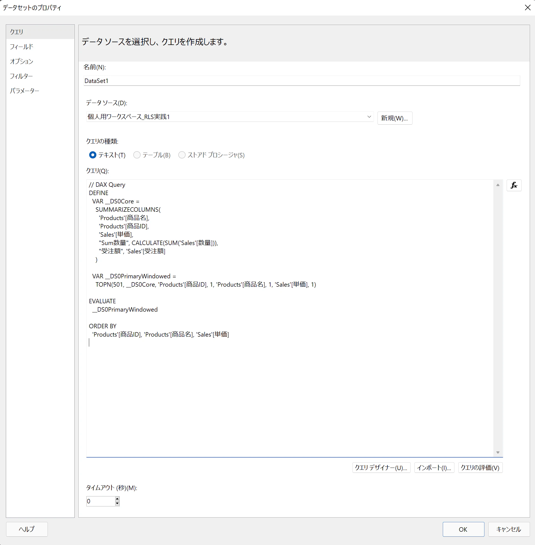535x545 pixels.
Task: Click the query scrollbar up arrow
Action: click(x=497, y=185)
